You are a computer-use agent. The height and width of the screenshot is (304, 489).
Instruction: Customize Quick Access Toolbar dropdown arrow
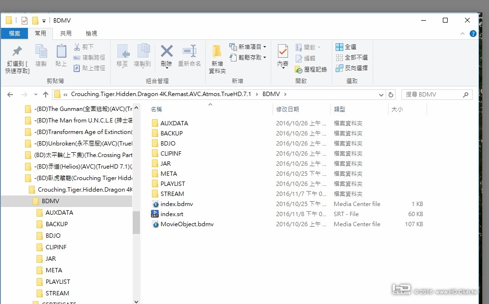click(x=44, y=21)
